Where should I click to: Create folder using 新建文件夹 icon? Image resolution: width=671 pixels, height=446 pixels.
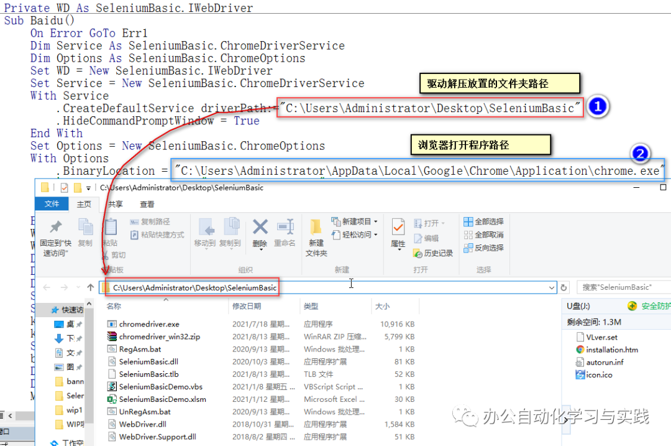point(316,236)
